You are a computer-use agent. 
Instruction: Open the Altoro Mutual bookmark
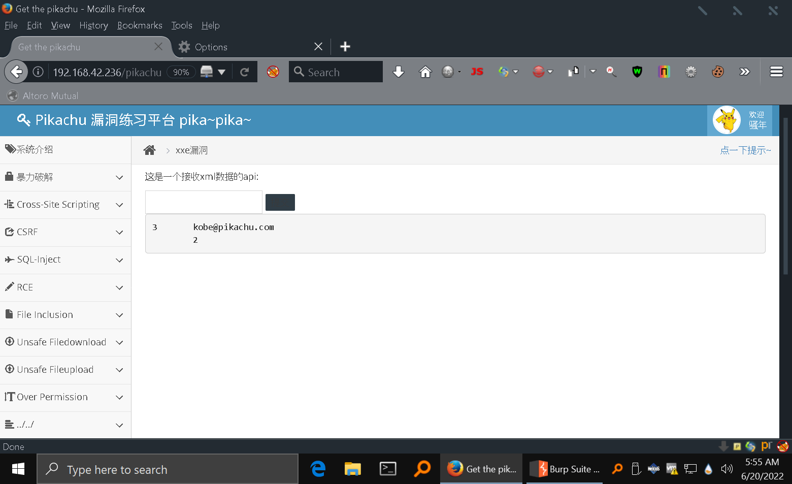pyautogui.click(x=43, y=95)
